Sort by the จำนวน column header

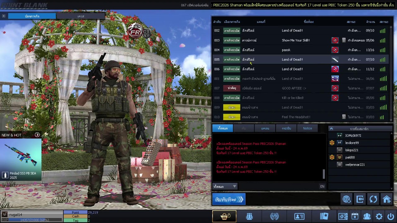(371, 22)
